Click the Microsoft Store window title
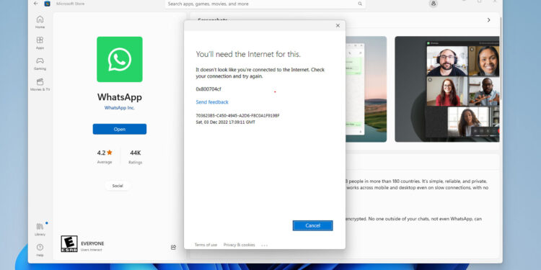Screen dimensions: 541x270 (x=71, y=4)
